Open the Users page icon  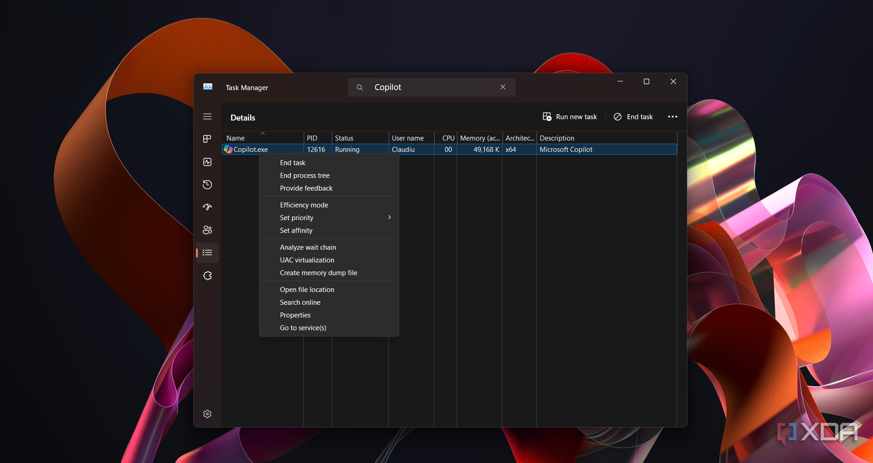click(x=207, y=230)
